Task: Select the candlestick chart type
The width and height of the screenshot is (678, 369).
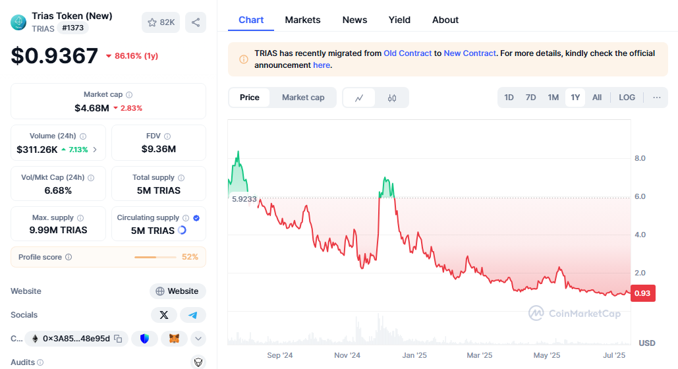Action: pyautogui.click(x=392, y=98)
